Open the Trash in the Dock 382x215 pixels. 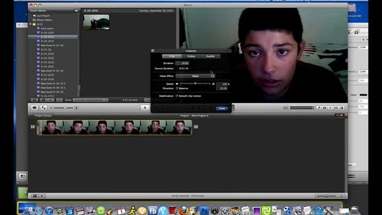(355, 210)
